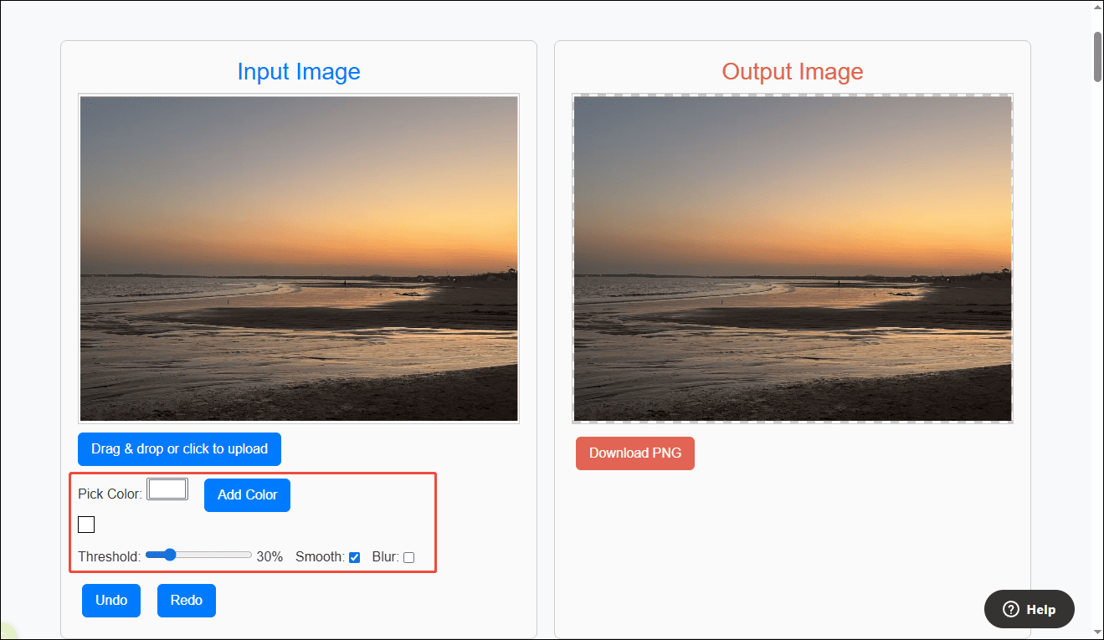Click the vertical scrollbar thumb

click(x=1097, y=57)
